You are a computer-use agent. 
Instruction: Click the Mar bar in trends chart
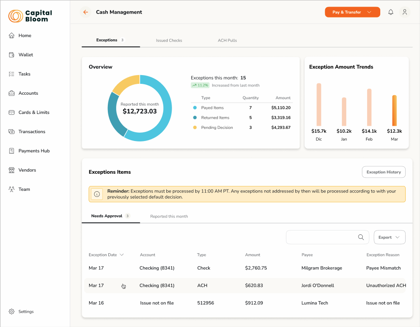(394, 111)
